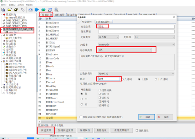
Task: Click the 定时器 clock icon in tree
Action: (x=4, y=49)
